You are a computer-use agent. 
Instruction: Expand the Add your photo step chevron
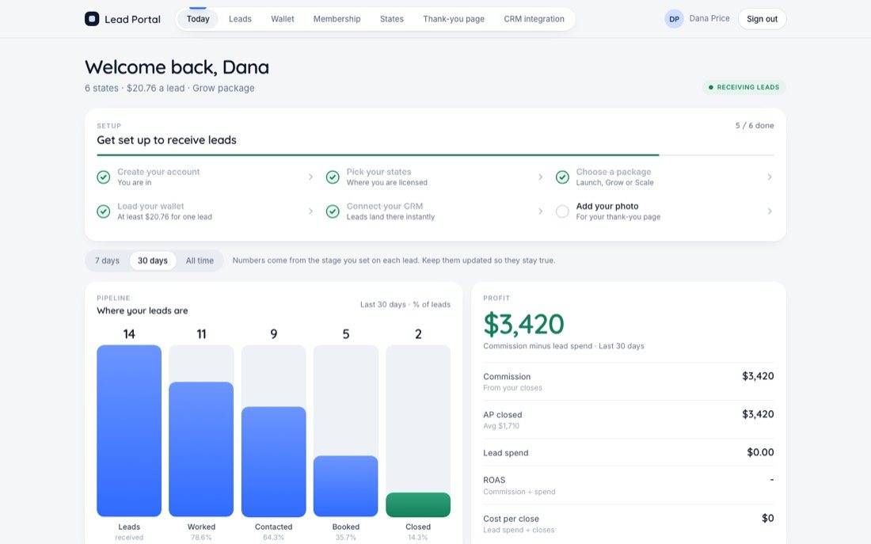tap(770, 211)
